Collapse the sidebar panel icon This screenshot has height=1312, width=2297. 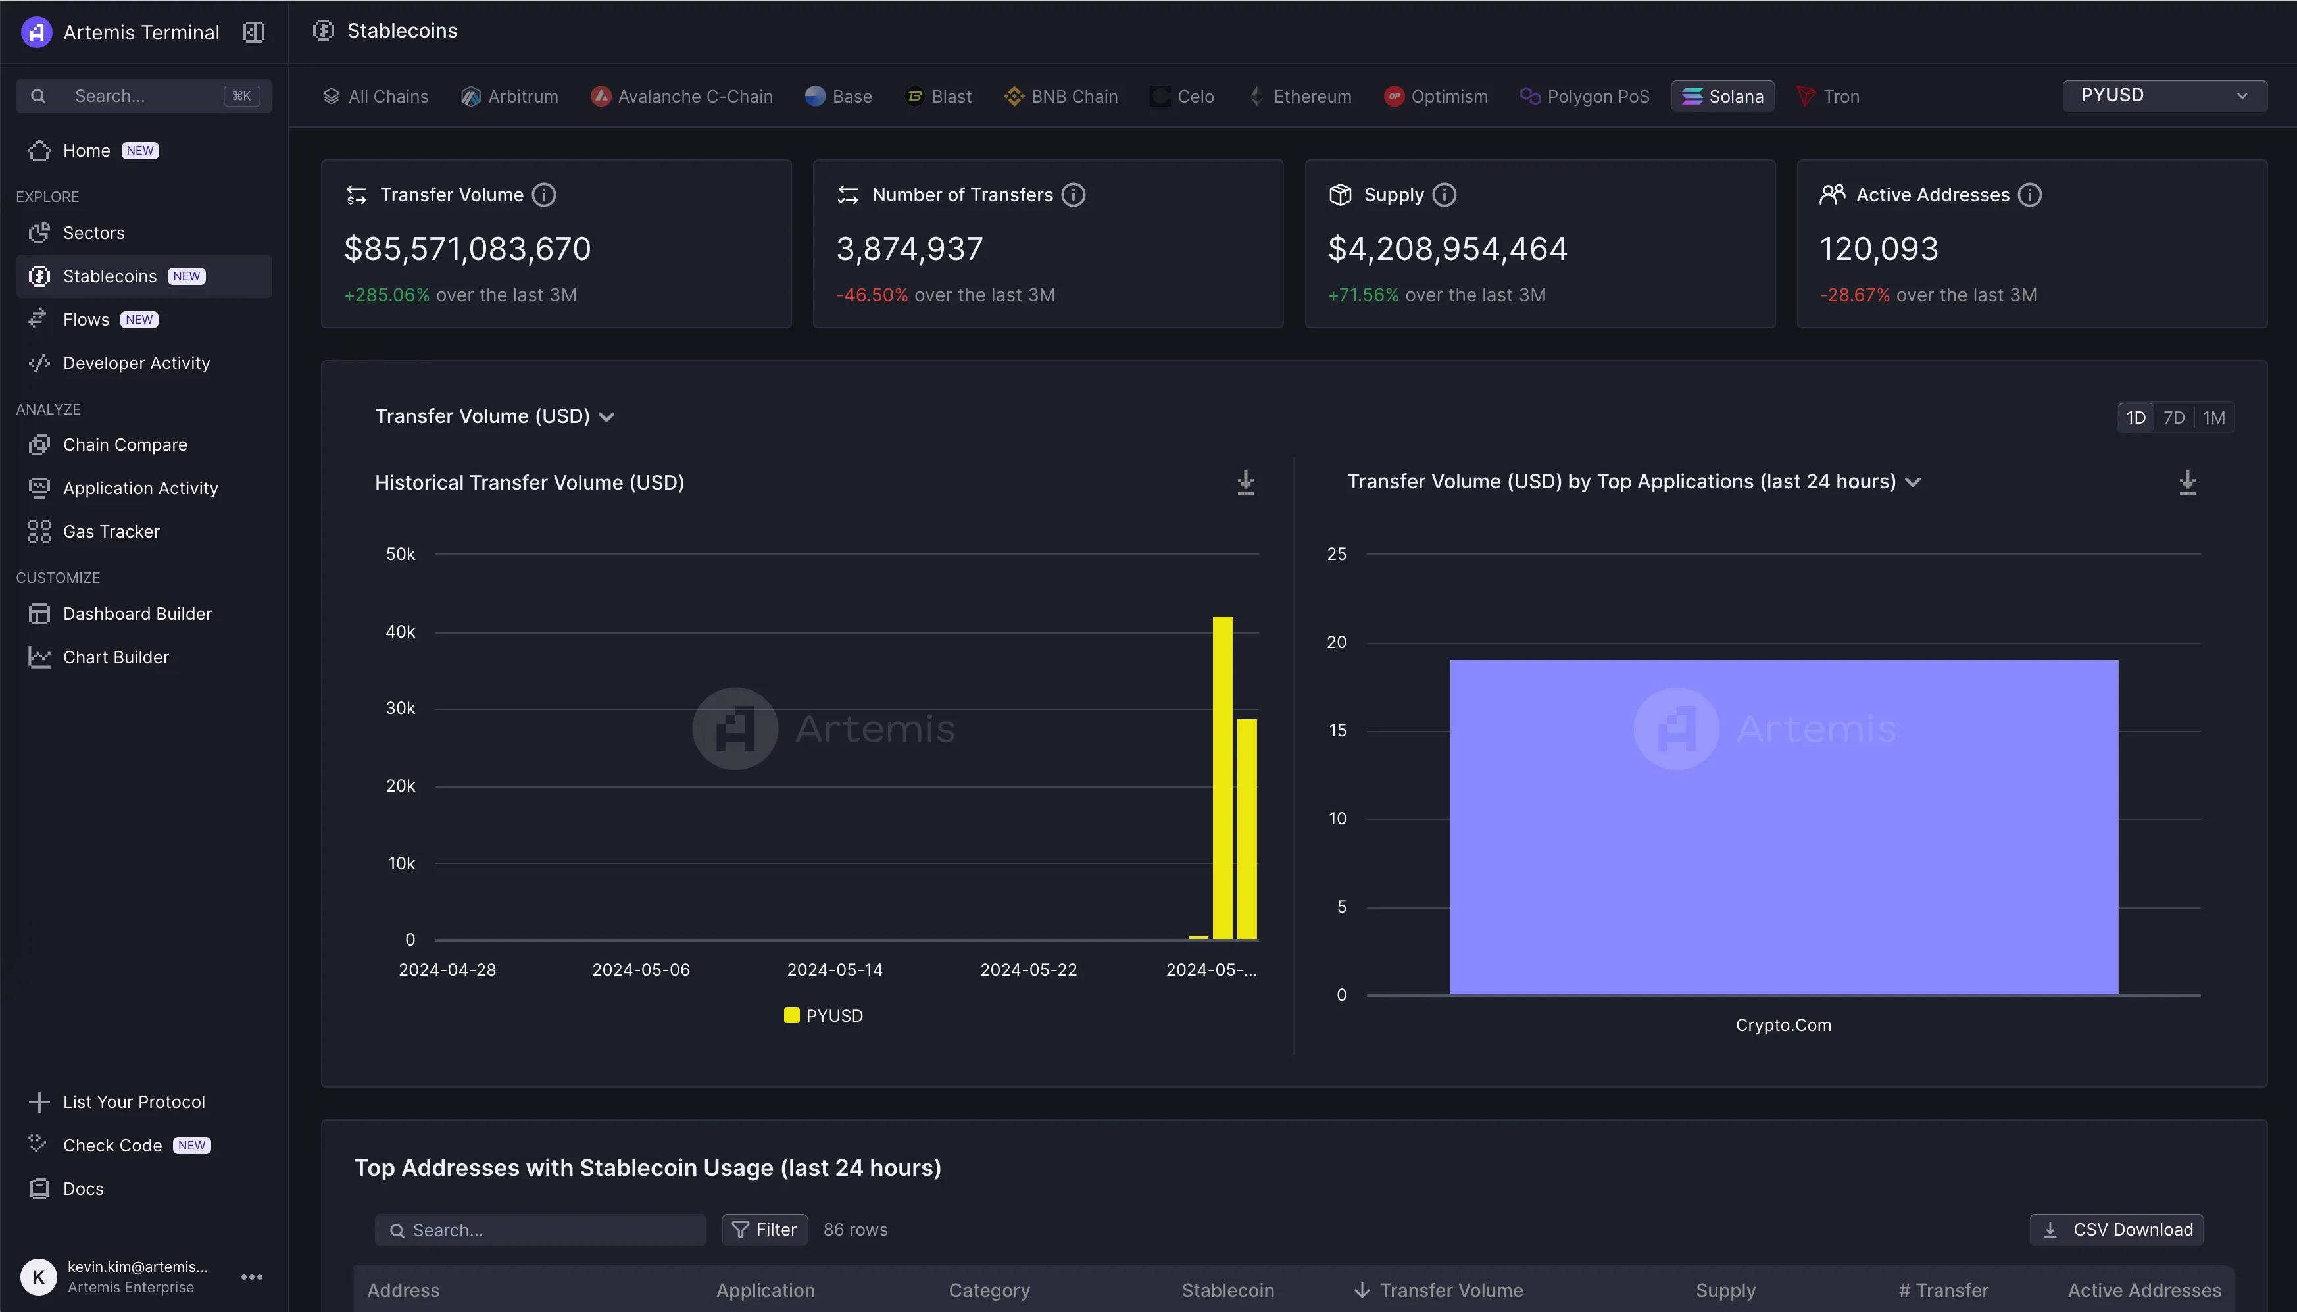point(254,32)
